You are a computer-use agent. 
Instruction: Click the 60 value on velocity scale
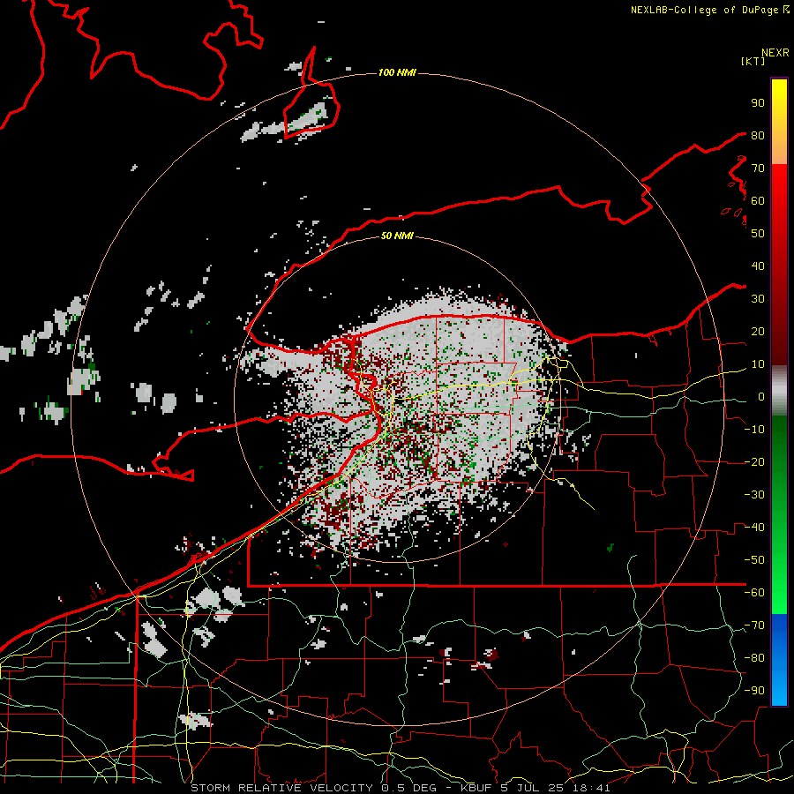(x=758, y=200)
